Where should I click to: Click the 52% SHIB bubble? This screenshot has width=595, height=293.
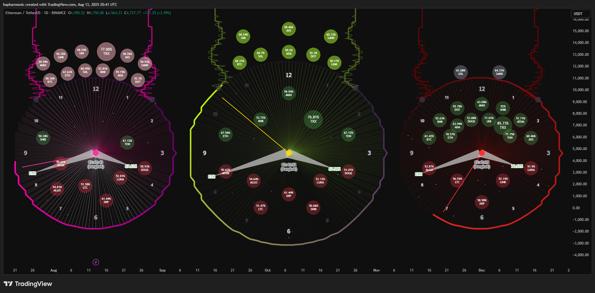(x=503, y=108)
